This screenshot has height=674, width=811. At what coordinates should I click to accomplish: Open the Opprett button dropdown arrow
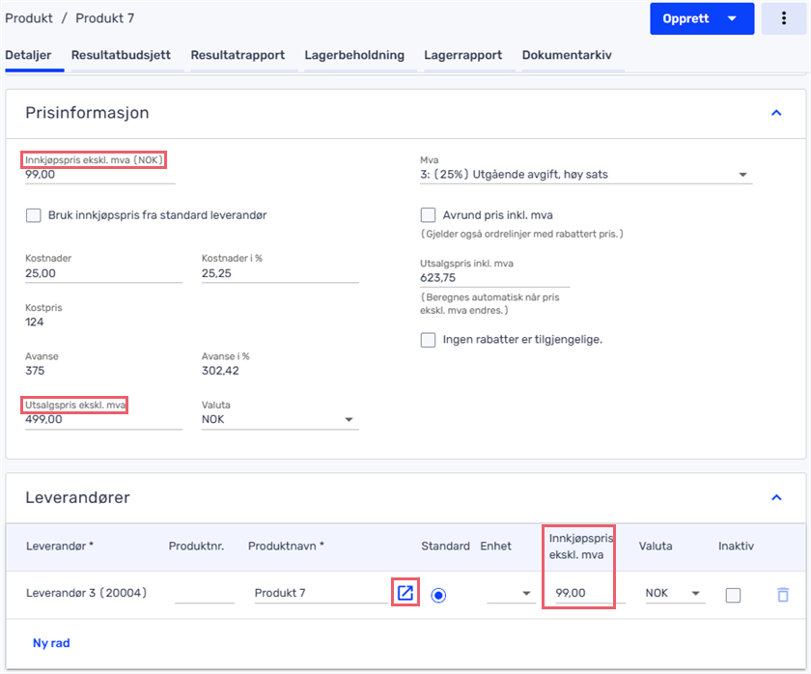click(x=732, y=18)
